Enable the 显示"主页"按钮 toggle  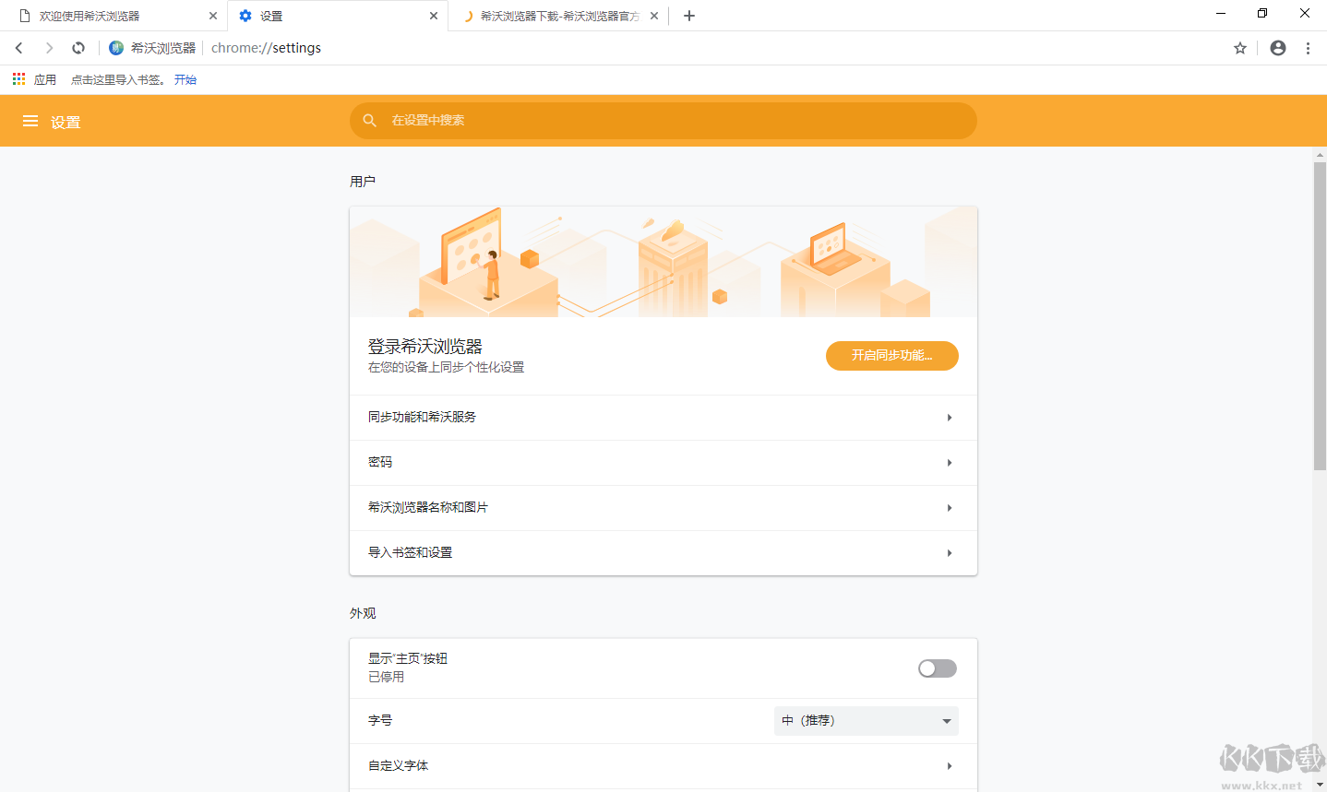click(937, 668)
